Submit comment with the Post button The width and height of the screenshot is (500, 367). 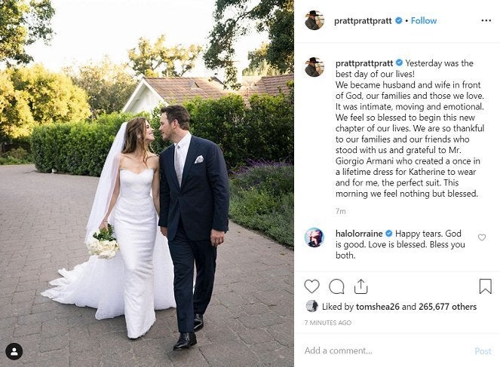click(x=483, y=351)
